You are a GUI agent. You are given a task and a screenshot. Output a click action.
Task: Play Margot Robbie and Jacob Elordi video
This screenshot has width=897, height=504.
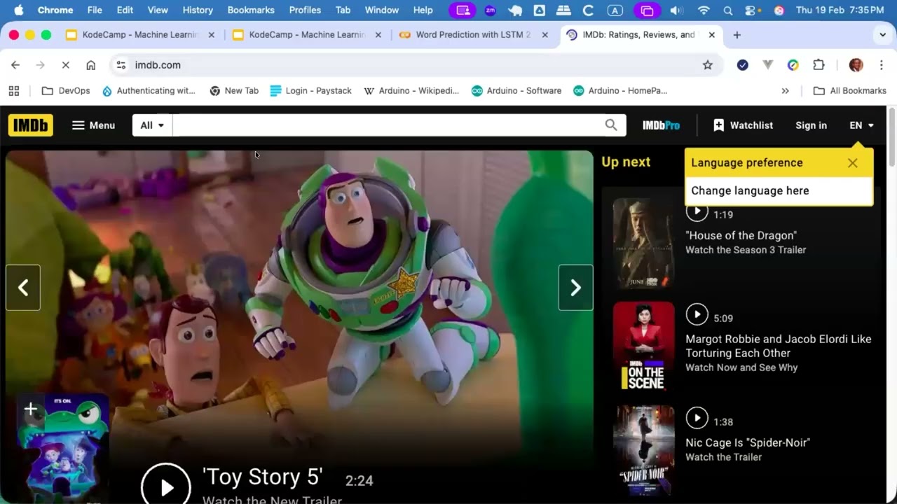pyautogui.click(x=697, y=314)
